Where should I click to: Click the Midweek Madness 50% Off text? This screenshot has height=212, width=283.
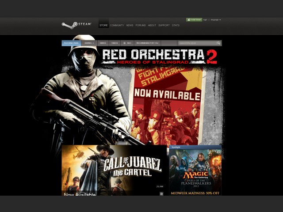(x=195, y=193)
